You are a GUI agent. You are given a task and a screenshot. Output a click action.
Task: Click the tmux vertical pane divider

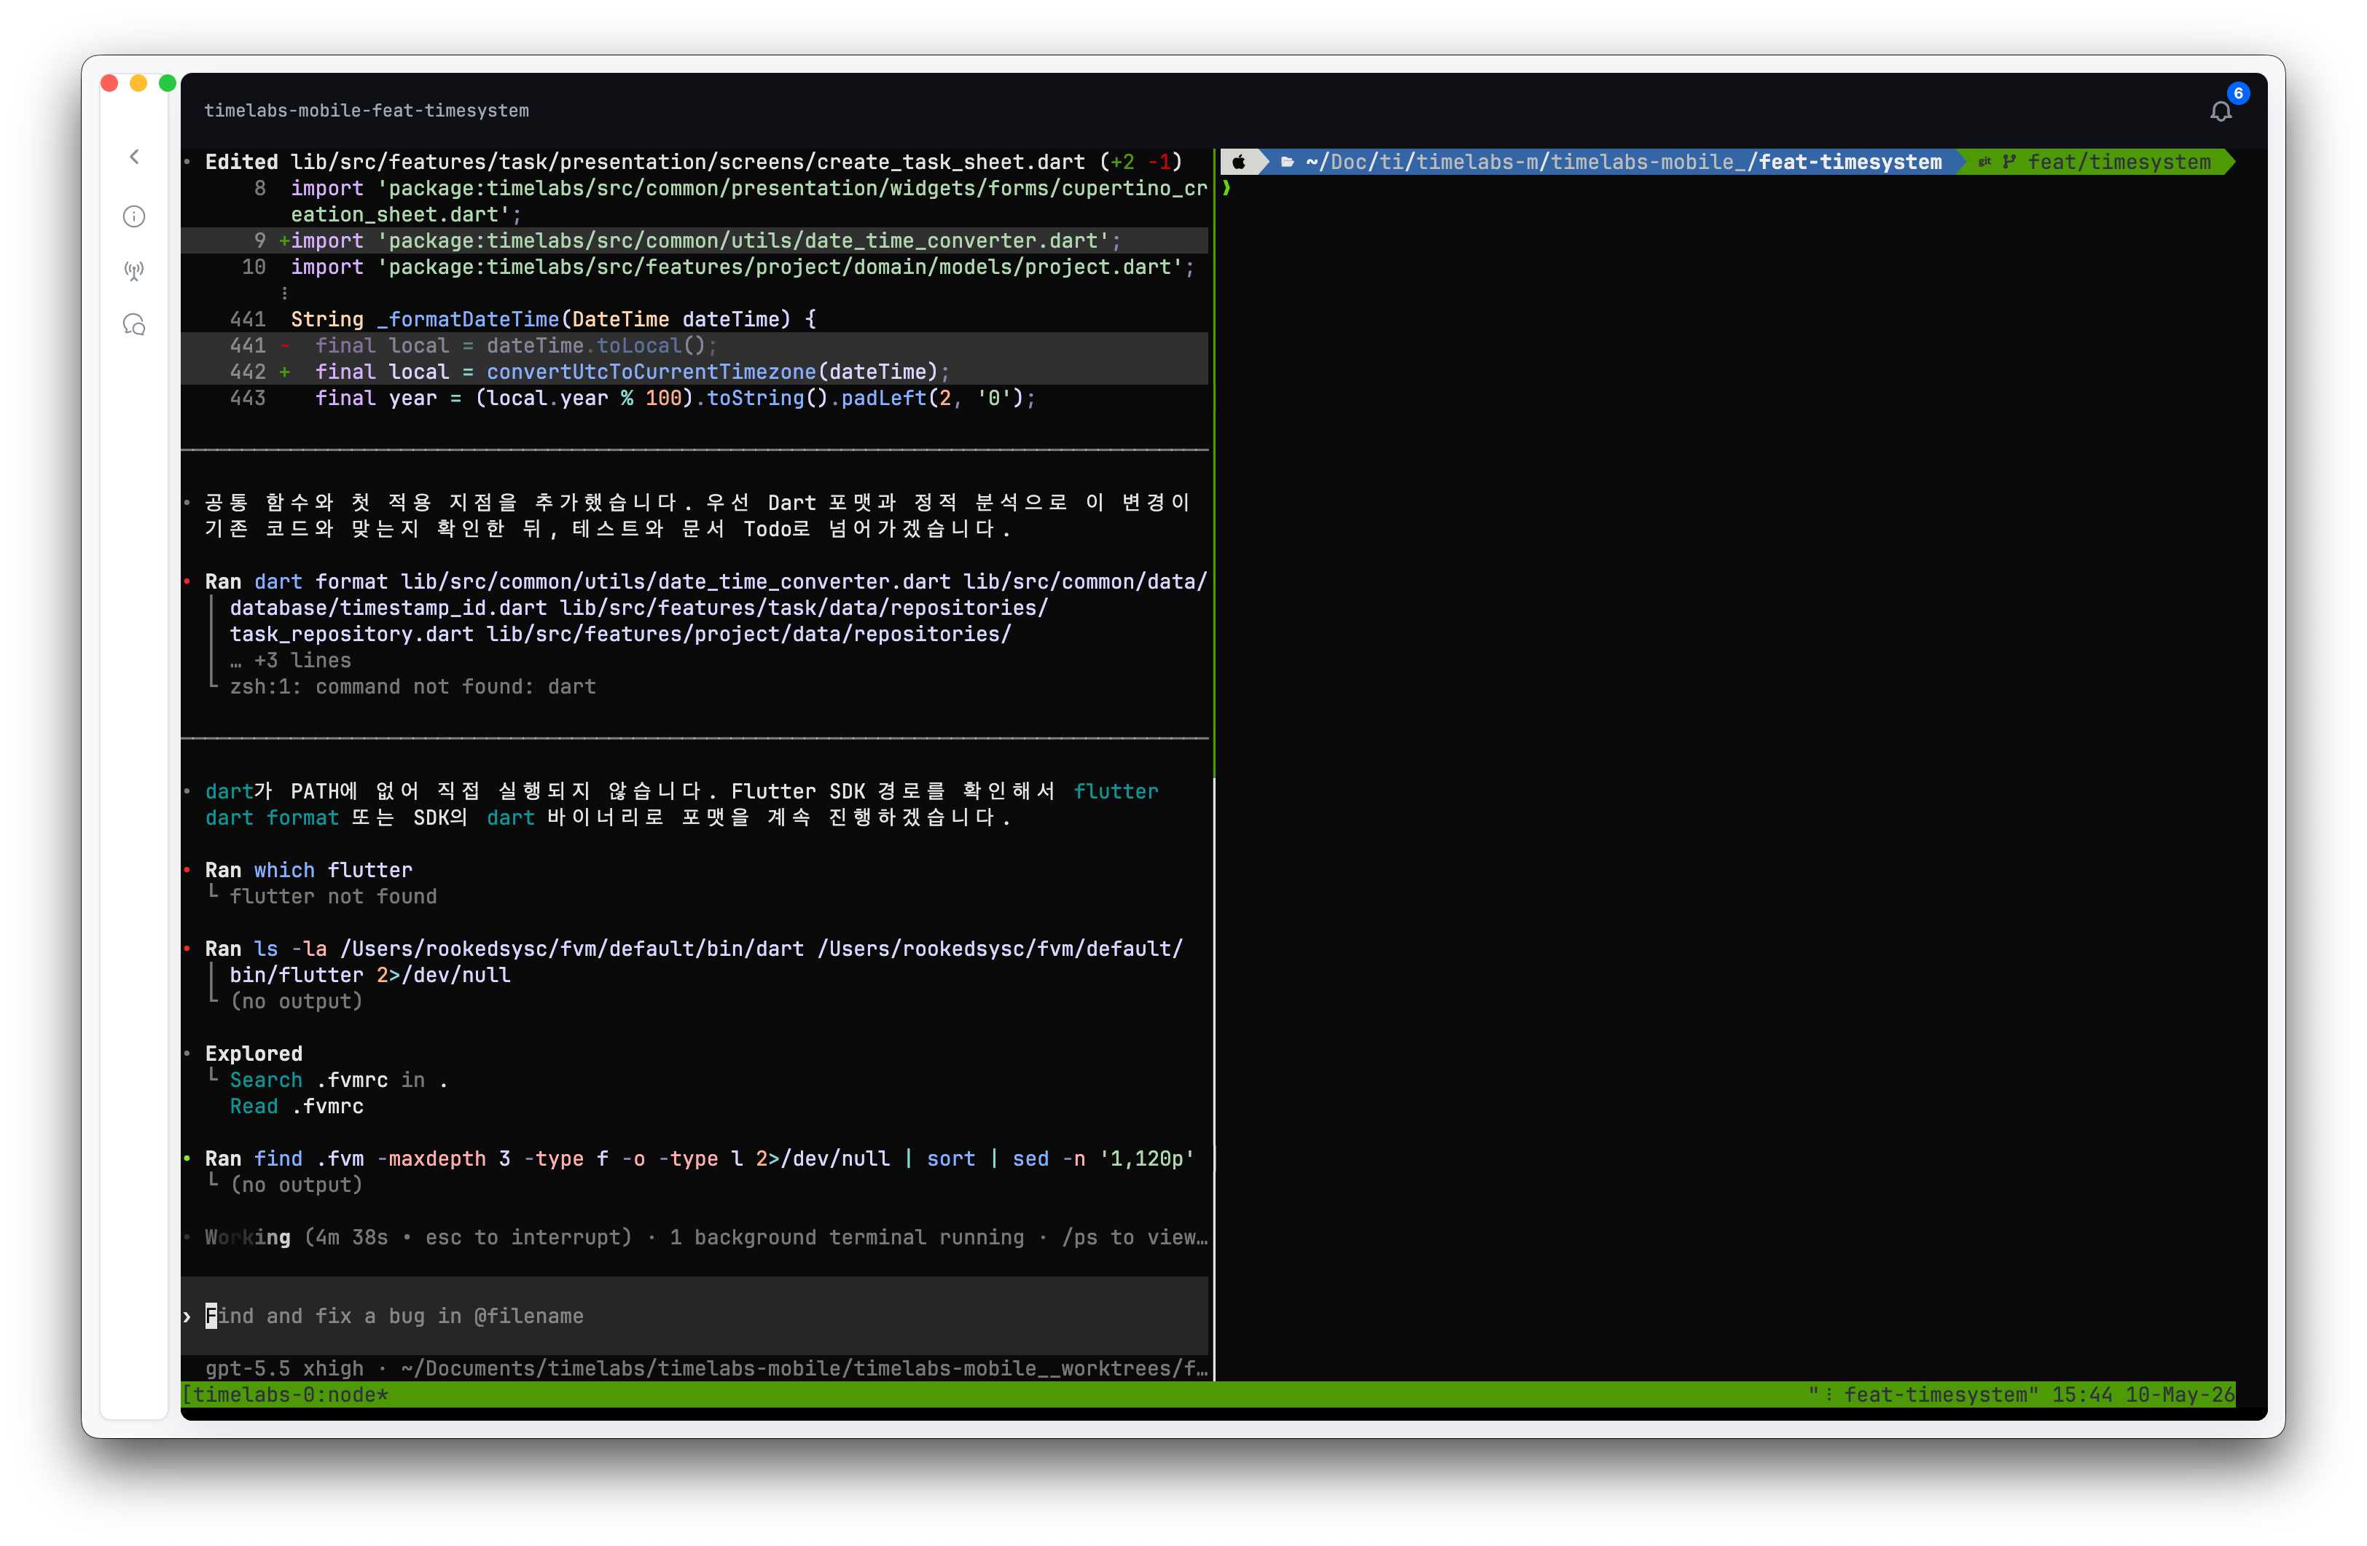pos(1214,764)
